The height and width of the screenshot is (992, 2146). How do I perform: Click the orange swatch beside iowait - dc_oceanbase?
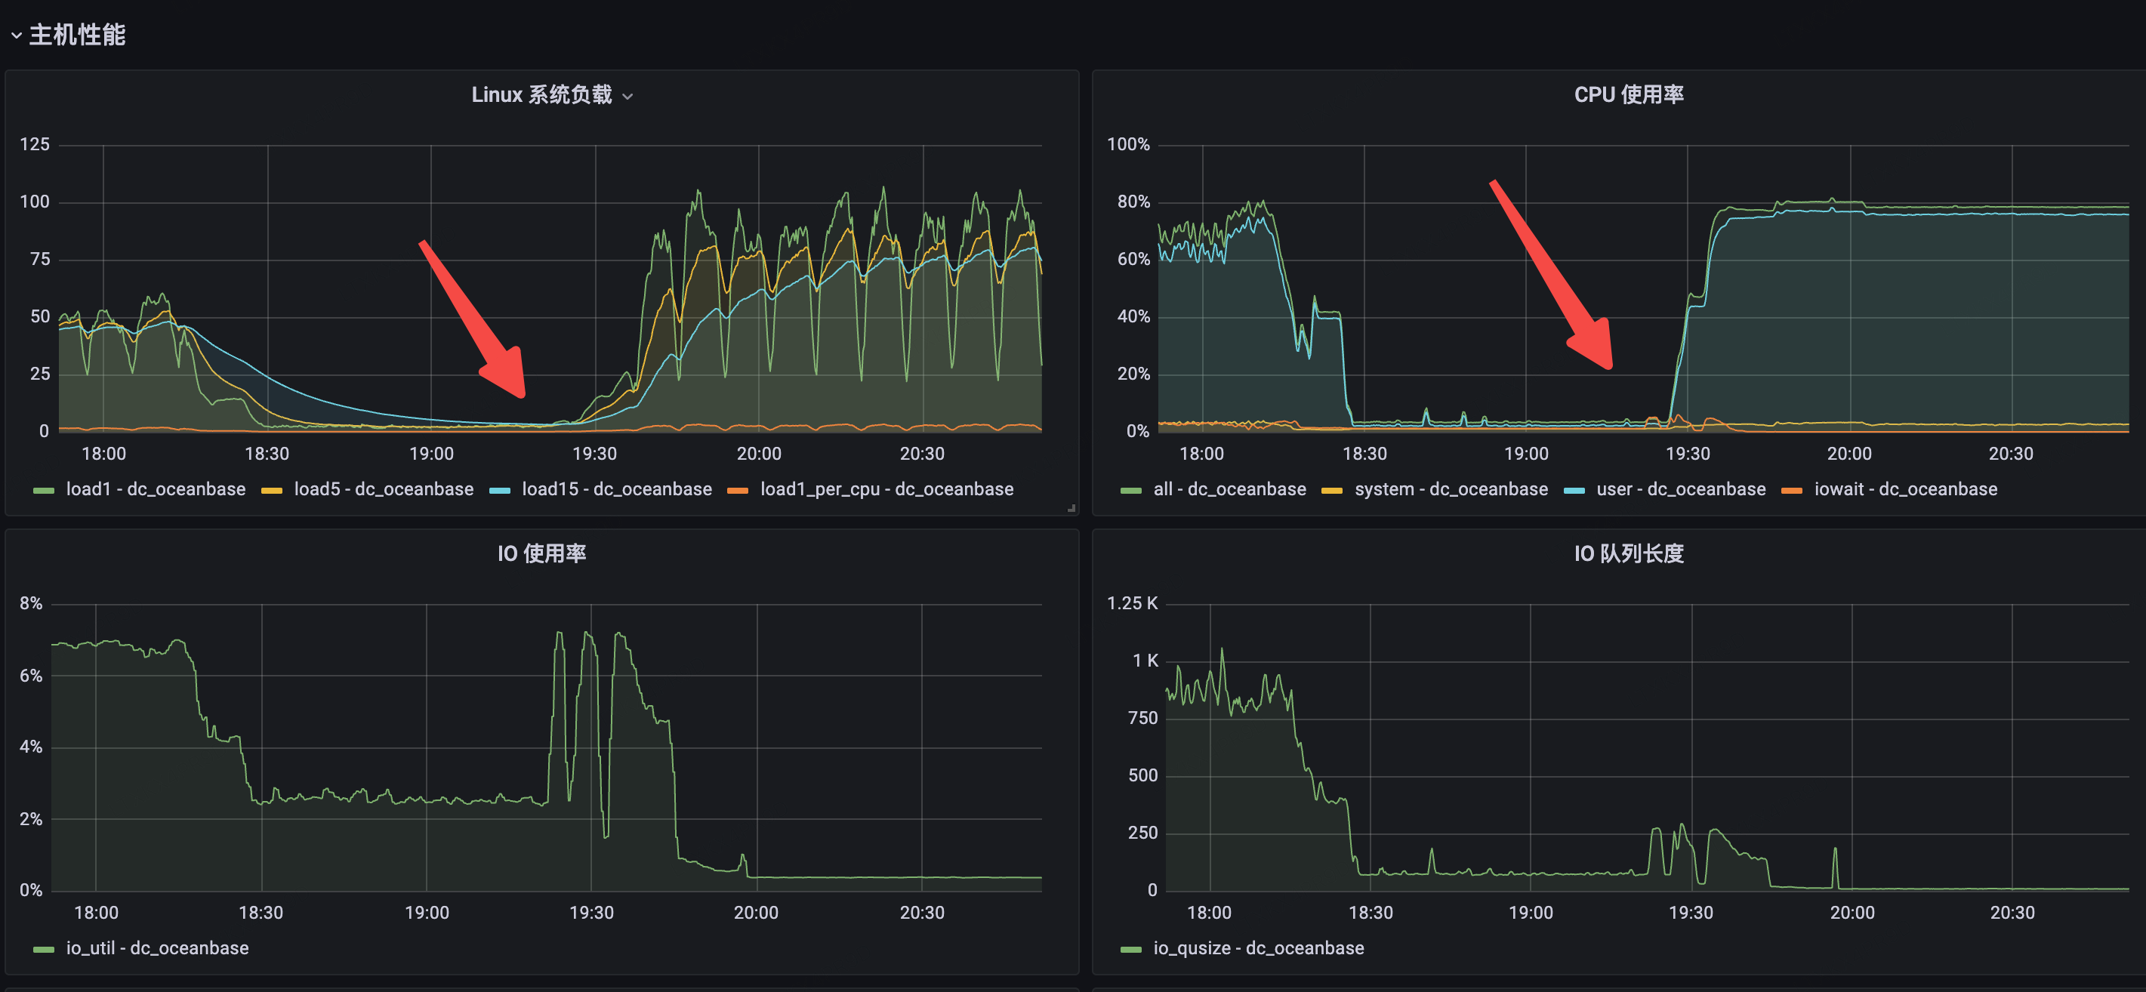(1791, 491)
